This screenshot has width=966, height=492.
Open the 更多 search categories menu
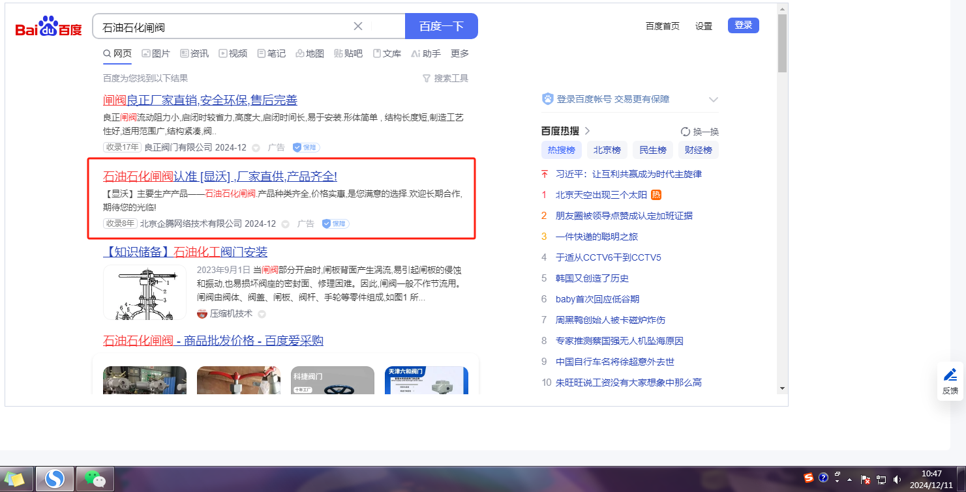pyautogui.click(x=459, y=53)
